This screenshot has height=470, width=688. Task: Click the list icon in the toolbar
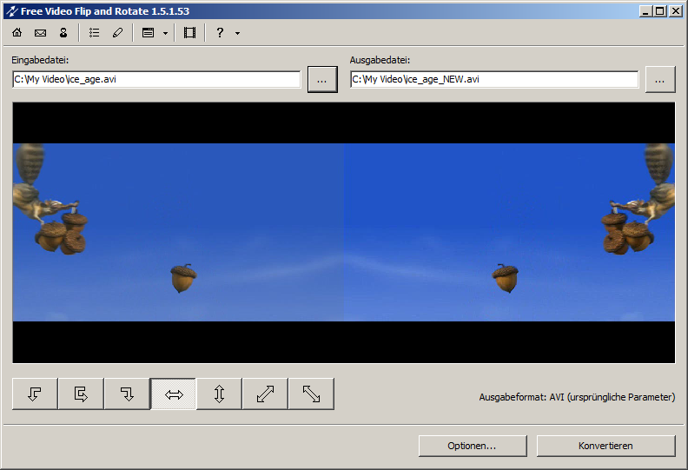(95, 33)
